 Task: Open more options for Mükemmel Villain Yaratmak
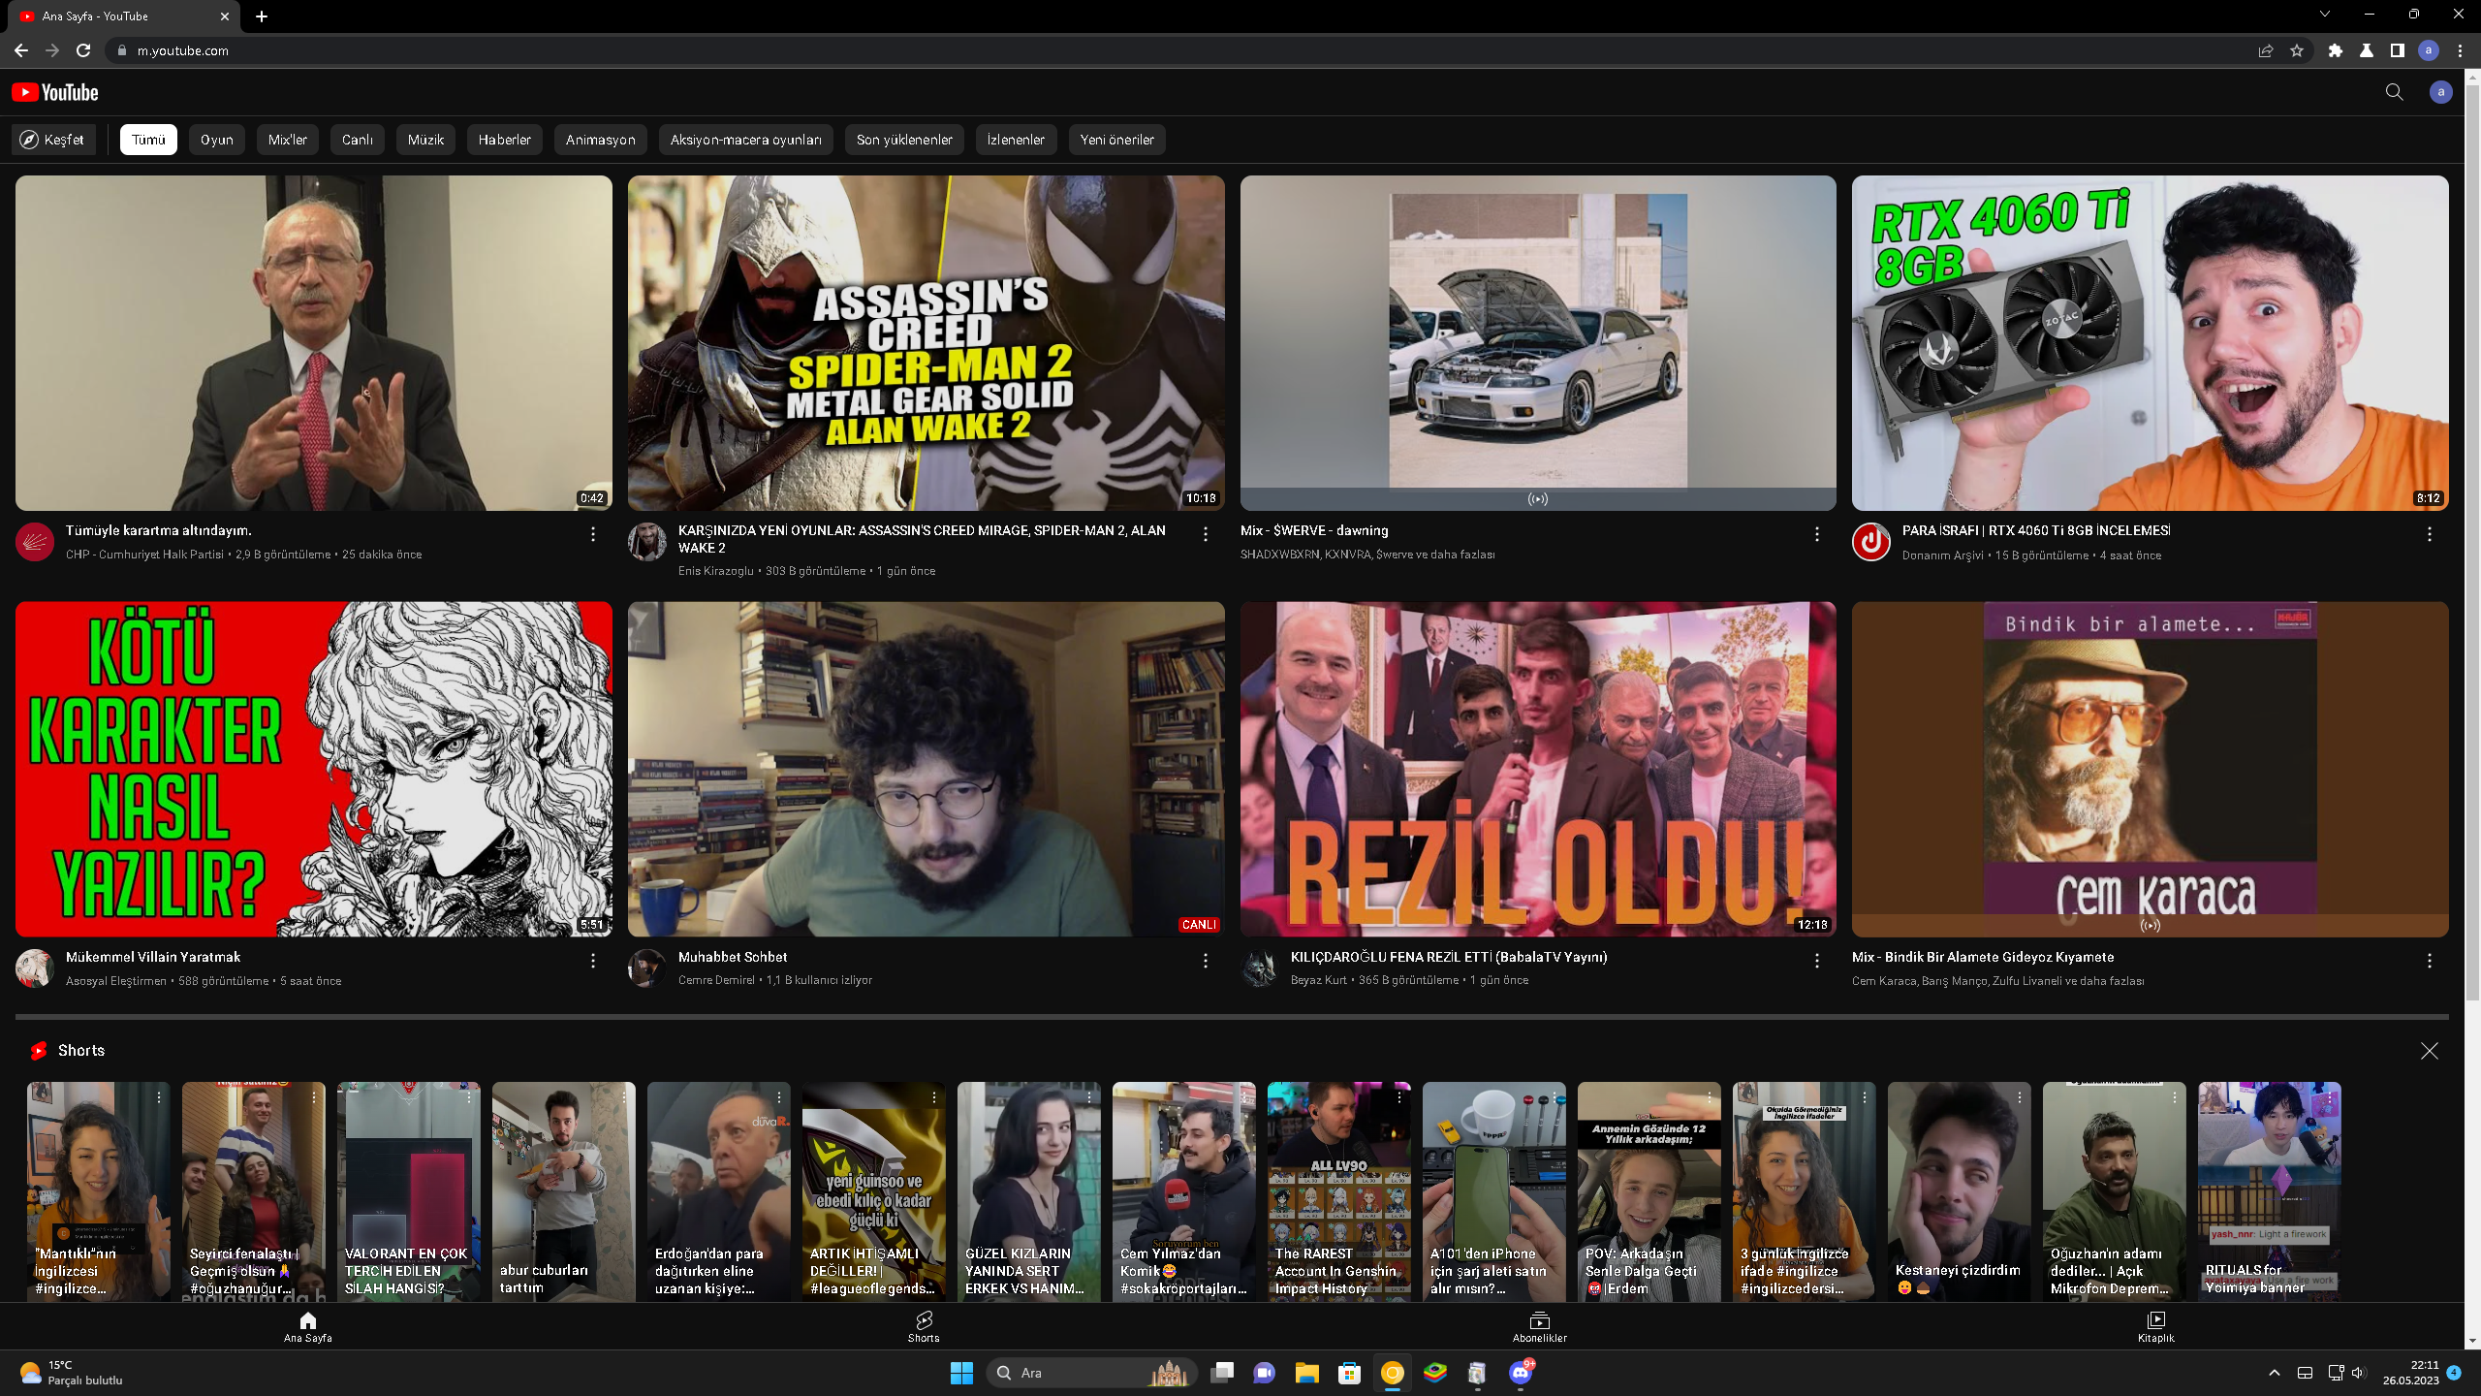coord(593,961)
